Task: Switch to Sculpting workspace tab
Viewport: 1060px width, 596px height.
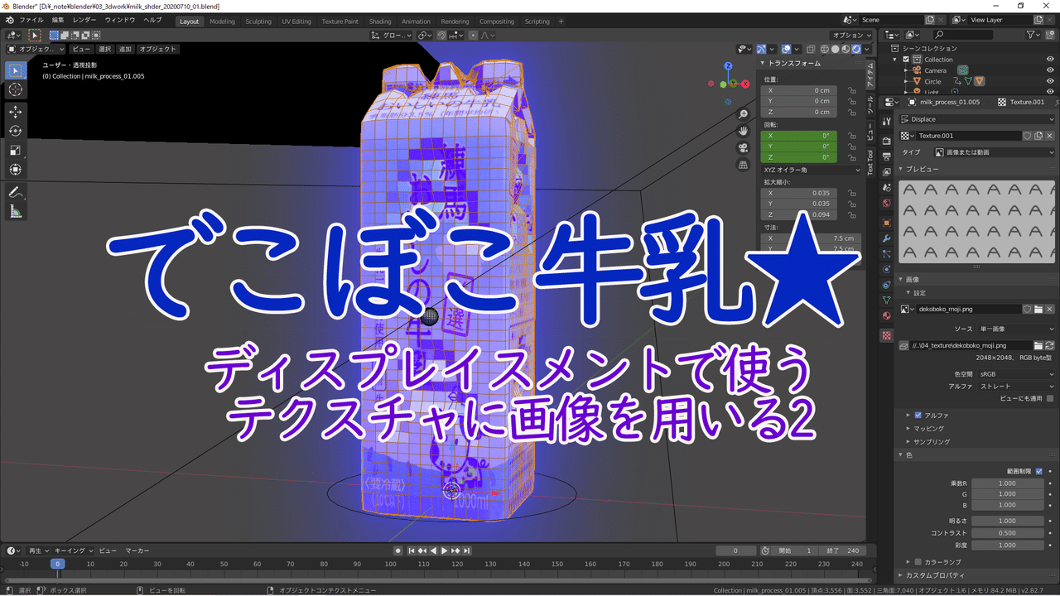Action: pyautogui.click(x=258, y=22)
